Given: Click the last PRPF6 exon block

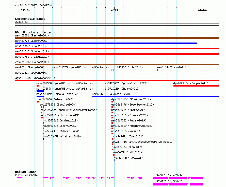Looking at the screenshot, I should pyautogui.click(x=141, y=178).
